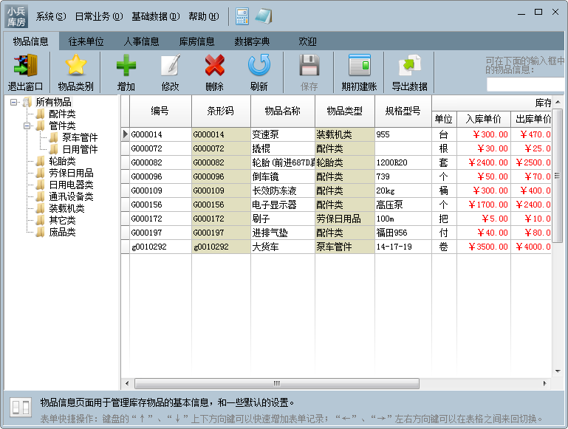The width and height of the screenshot is (568, 429).
Task: Open 期初建账 ledger icon
Action: (360, 65)
